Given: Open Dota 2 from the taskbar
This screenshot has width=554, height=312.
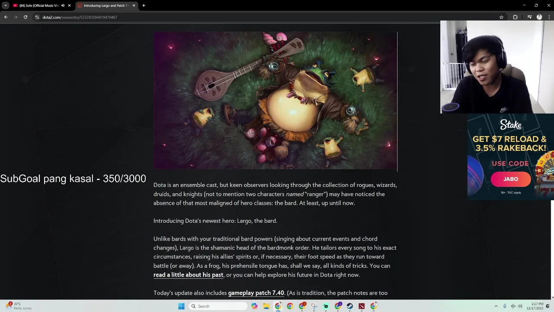Looking at the screenshot, I should tap(361, 306).
